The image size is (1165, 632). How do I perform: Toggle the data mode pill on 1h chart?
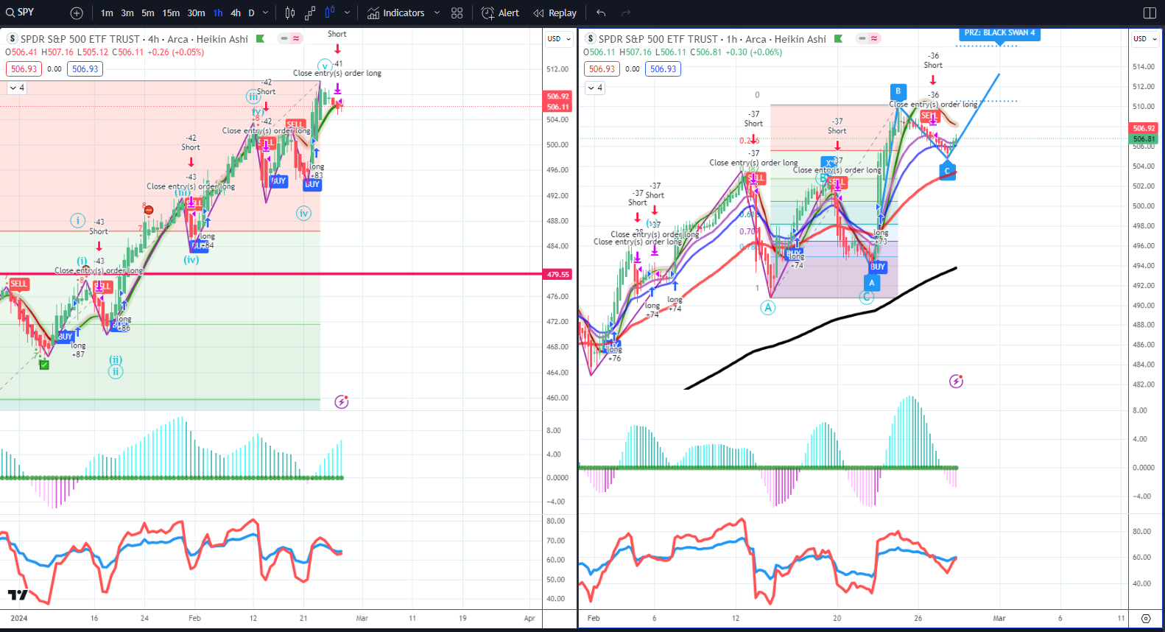867,38
